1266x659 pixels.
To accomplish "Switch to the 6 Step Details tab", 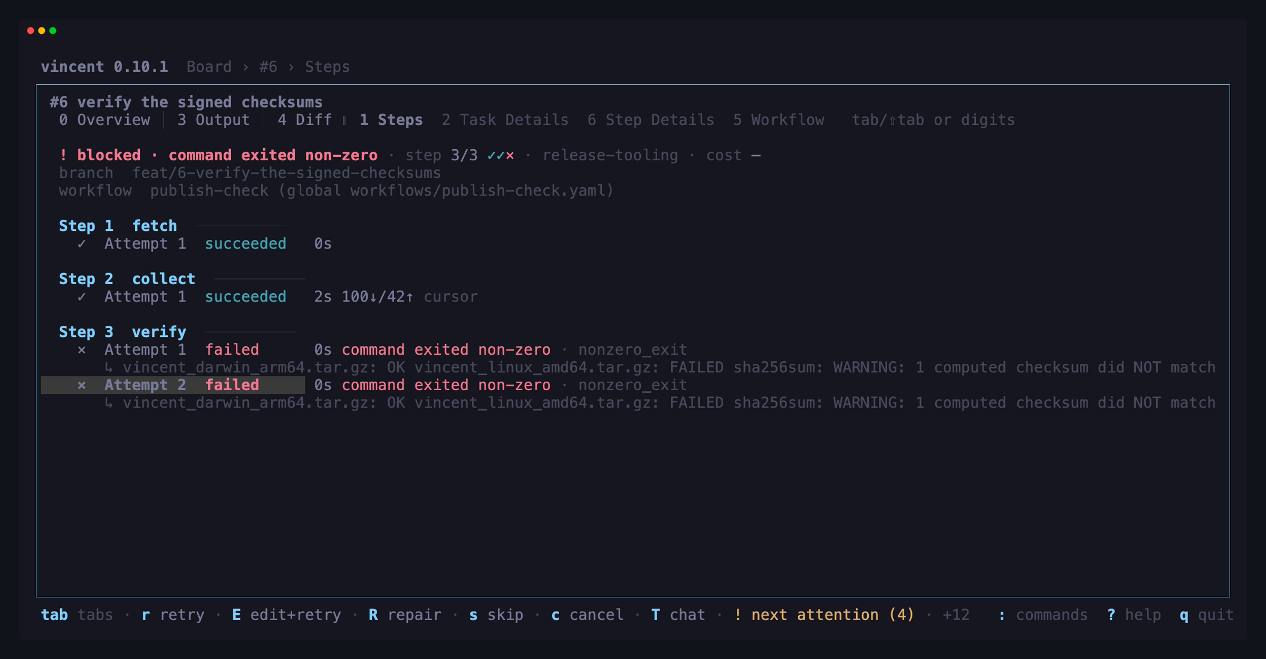I will pyautogui.click(x=650, y=120).
